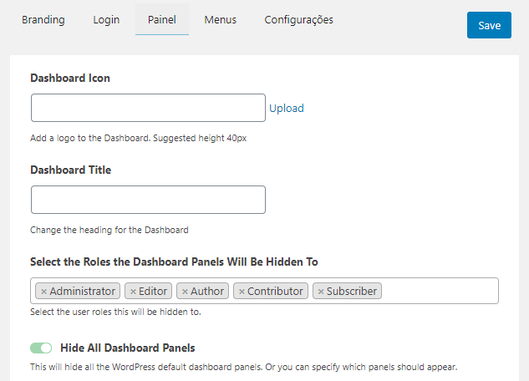529x381 pixels.
Task: Open the Configurações tab
Action: coord(298,19)
